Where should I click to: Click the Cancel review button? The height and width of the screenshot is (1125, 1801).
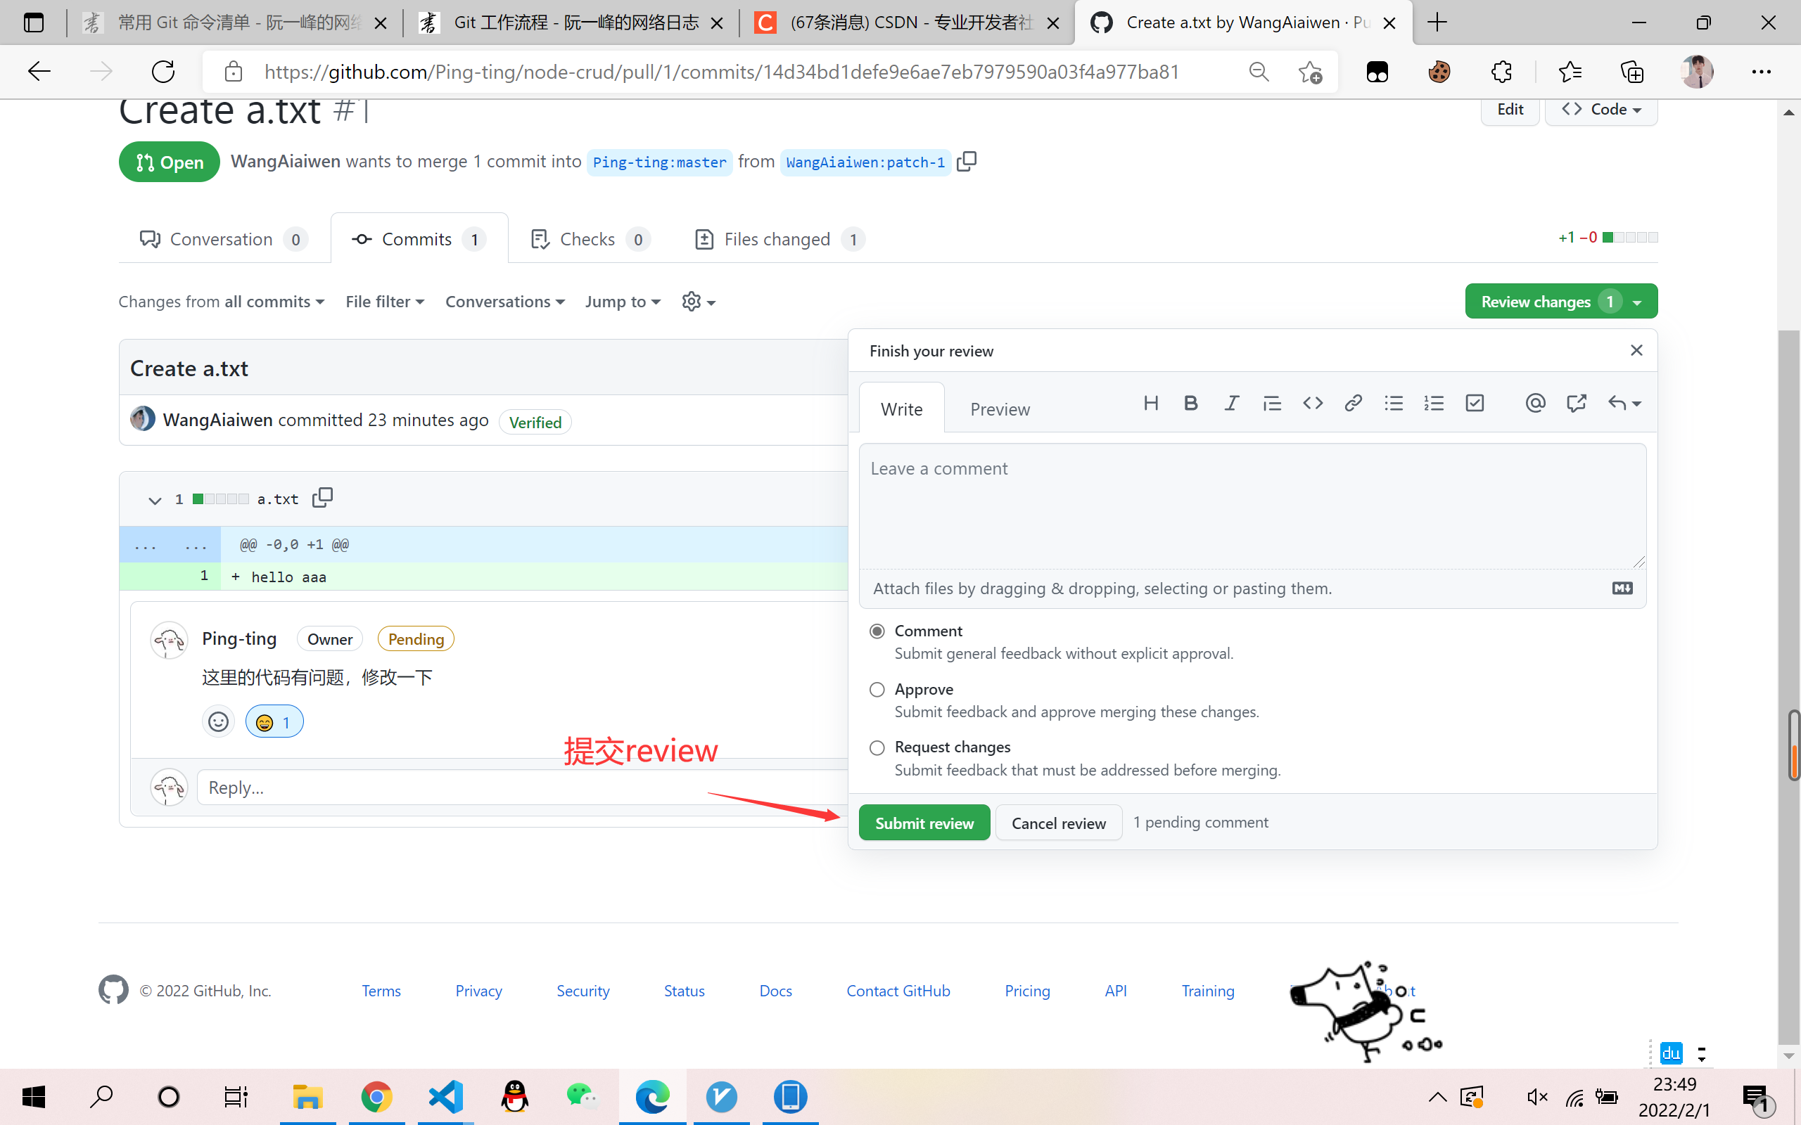tap(1058, 823)
